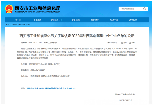The height and width of the screenshot is (105, 153).
Task: Click the article headline text
Action: 77,36
